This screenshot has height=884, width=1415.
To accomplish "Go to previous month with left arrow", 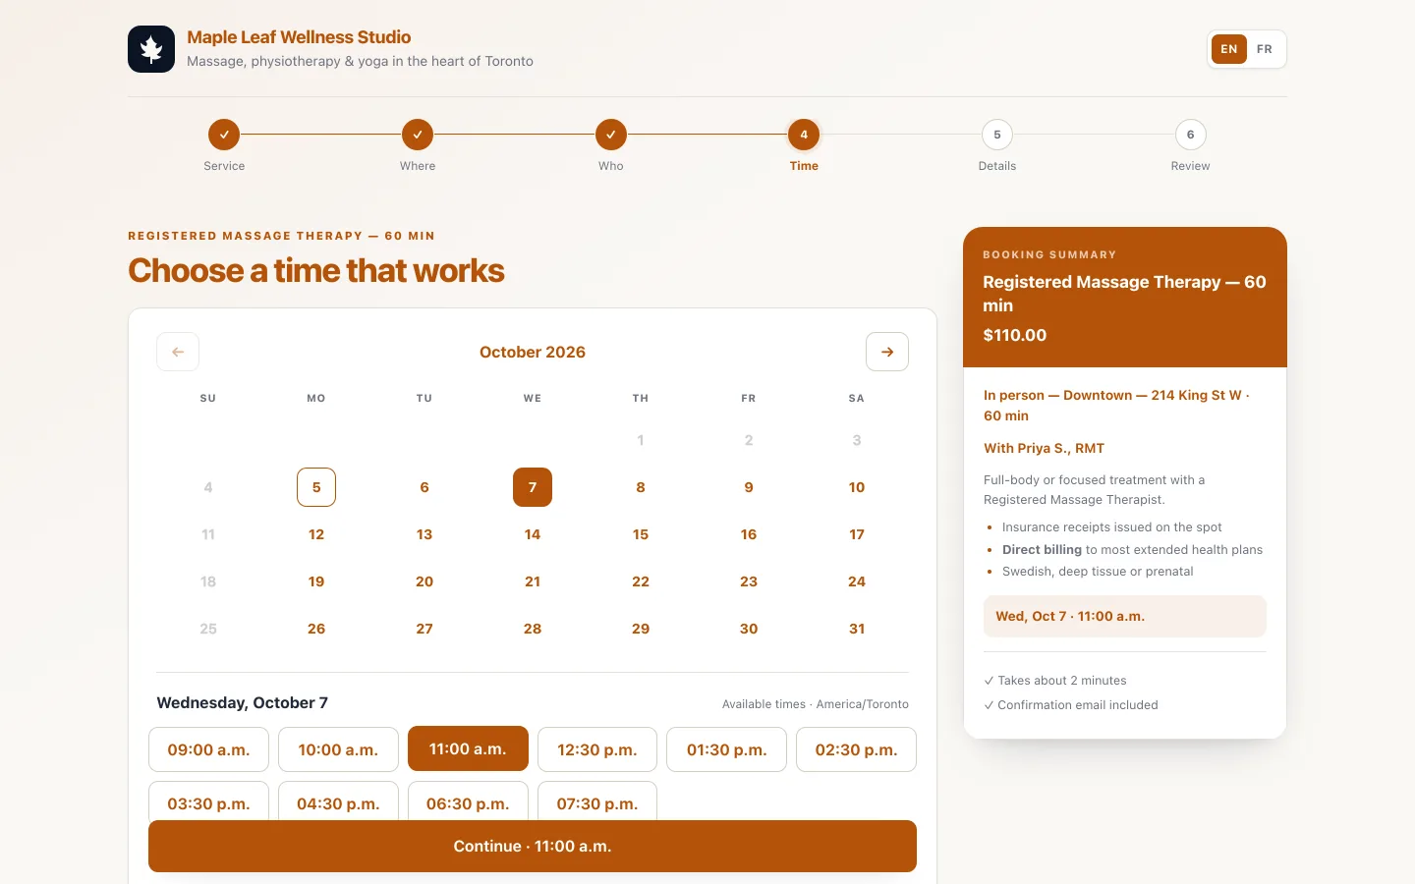I will (x=178, y=352).
